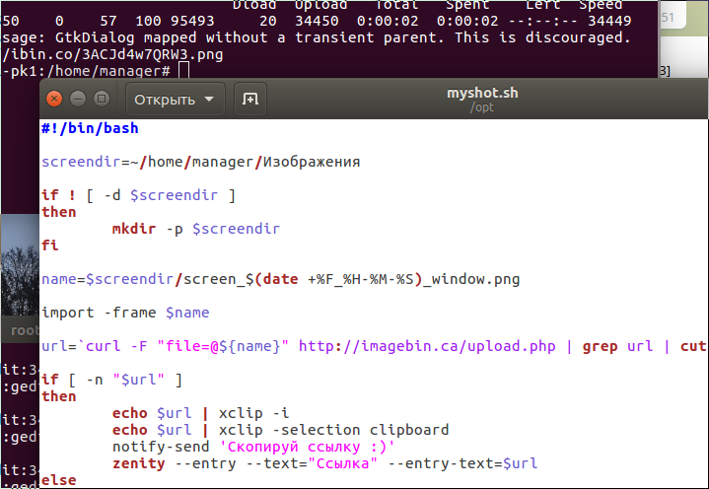This screenshot has height=489, width=709.
Task: Click the myshot.sh title in the header bar
Action: pos(482,93)
